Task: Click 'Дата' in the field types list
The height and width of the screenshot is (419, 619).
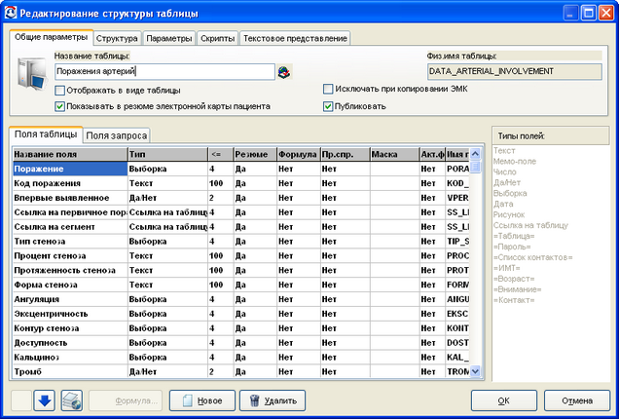Action: tap(503, 204)
